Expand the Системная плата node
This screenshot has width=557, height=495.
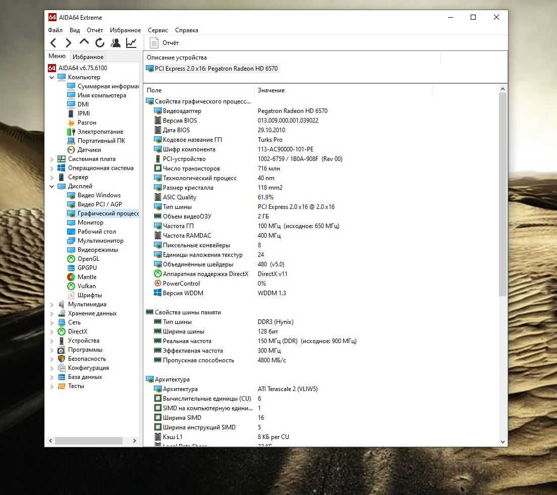click(x=52, y=159)
